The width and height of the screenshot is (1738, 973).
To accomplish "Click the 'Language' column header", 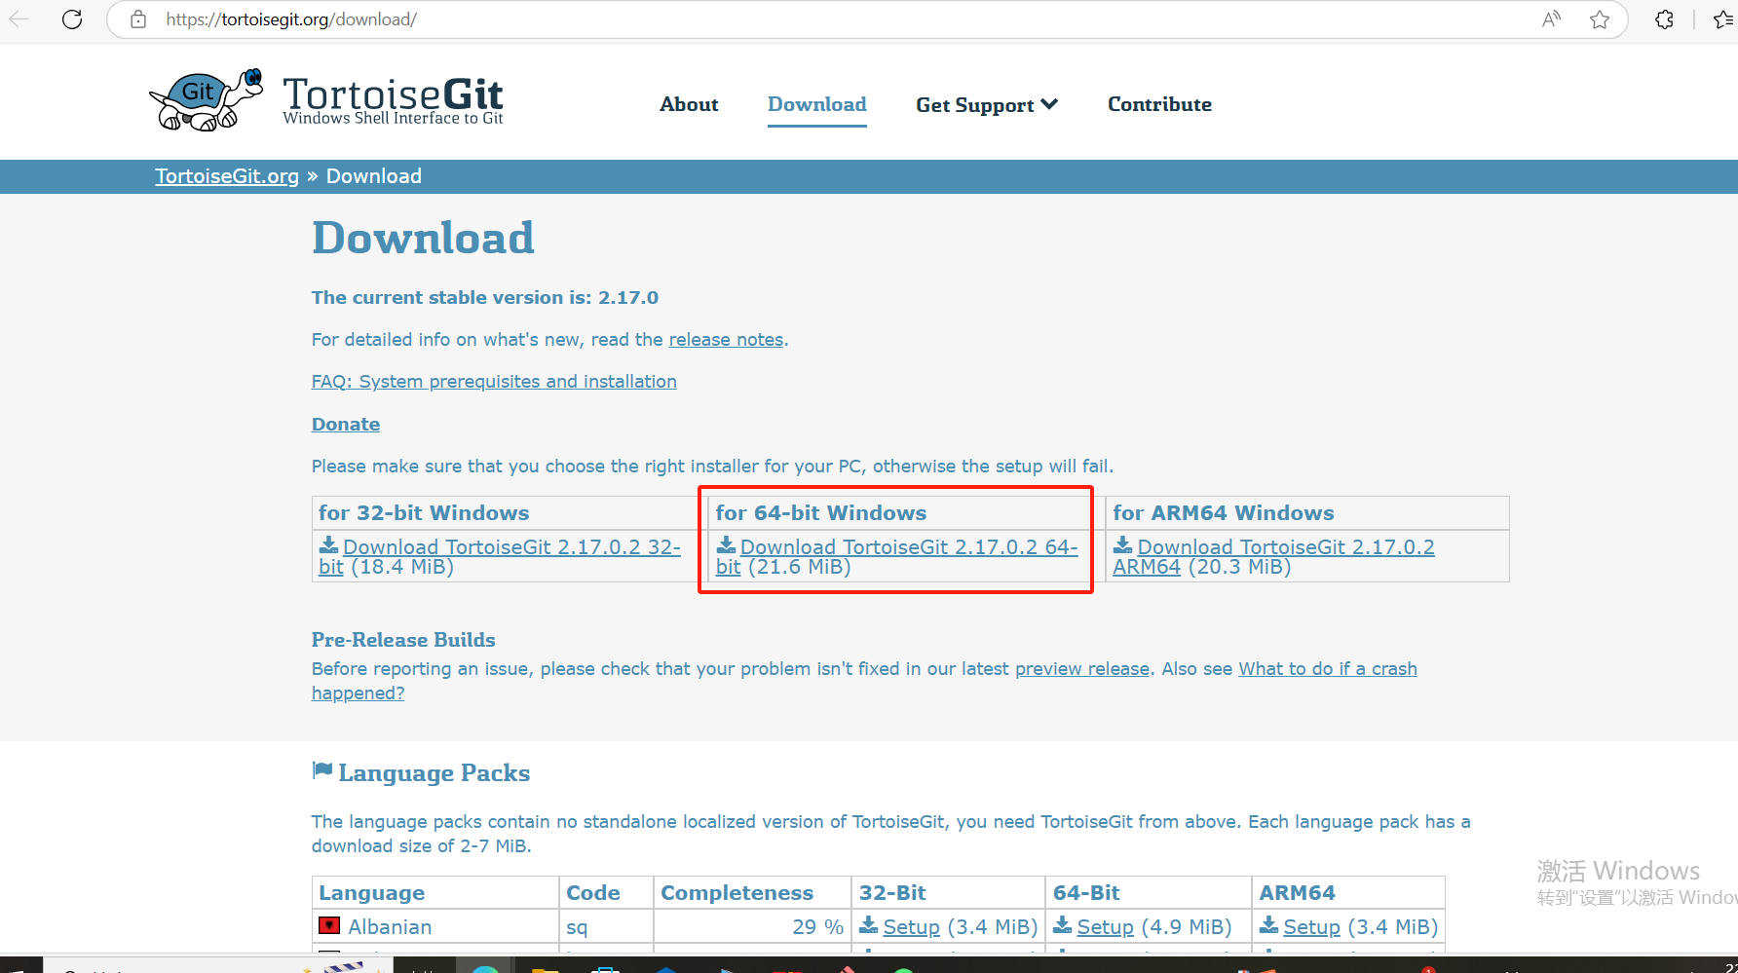I will tap(435, 893).
